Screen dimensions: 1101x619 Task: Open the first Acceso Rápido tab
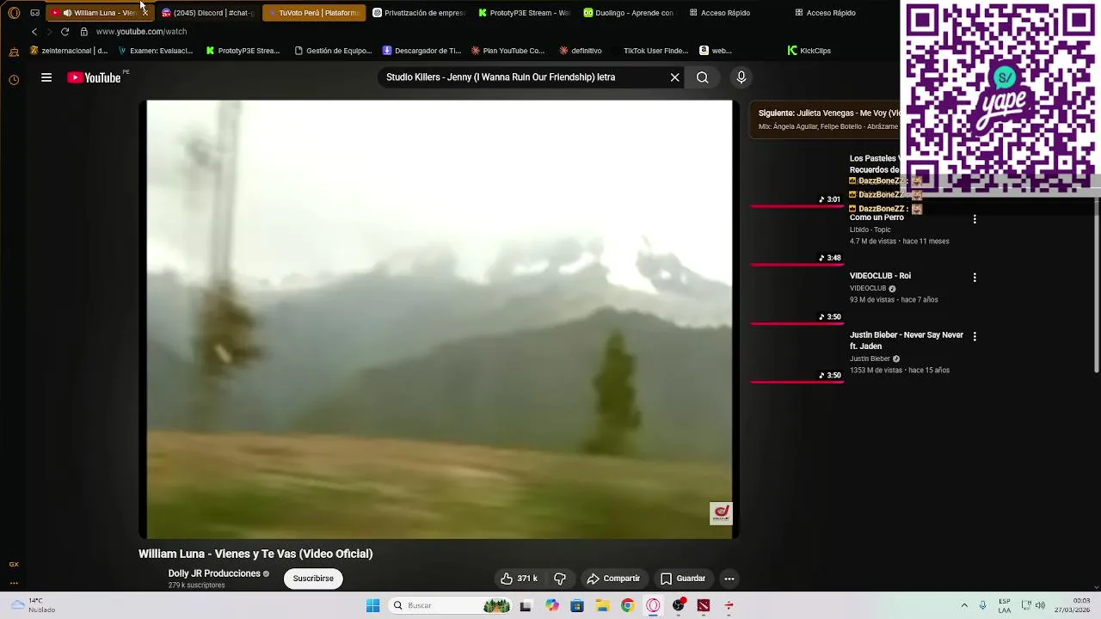(x=720, y=13)
